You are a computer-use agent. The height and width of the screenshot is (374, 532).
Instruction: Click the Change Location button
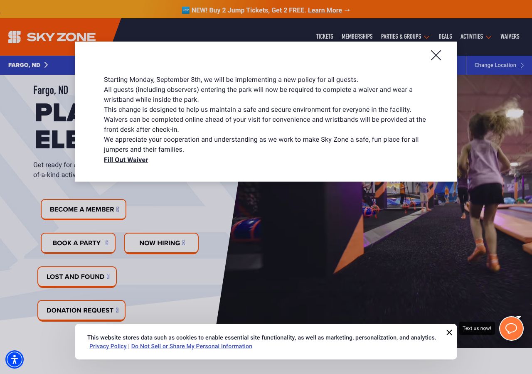tap(499, 65)
